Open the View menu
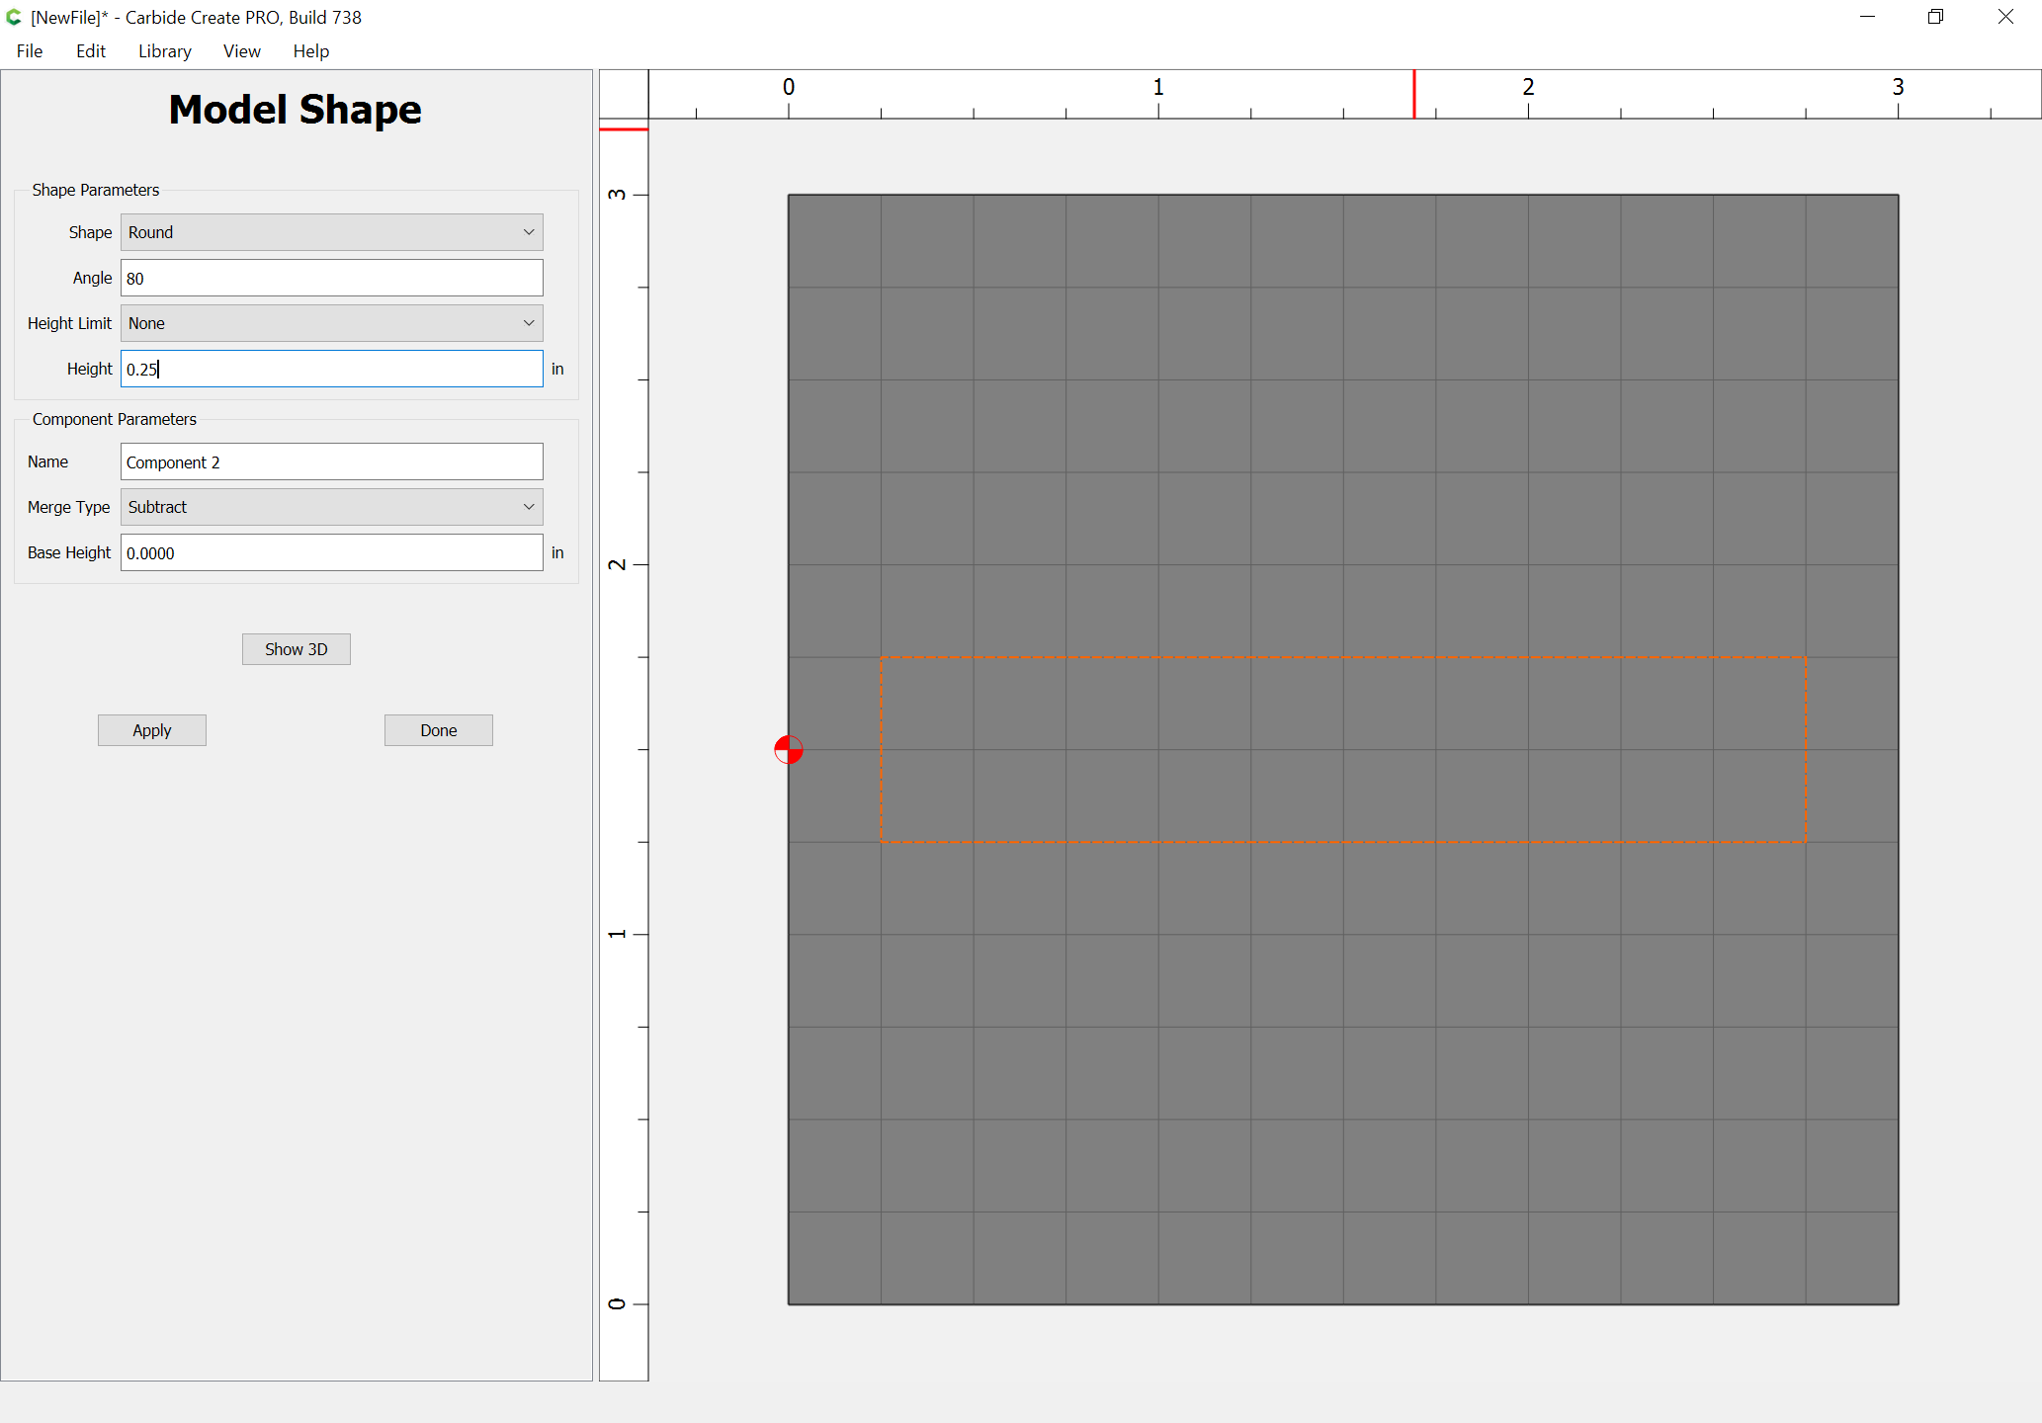 coord(242,51)
